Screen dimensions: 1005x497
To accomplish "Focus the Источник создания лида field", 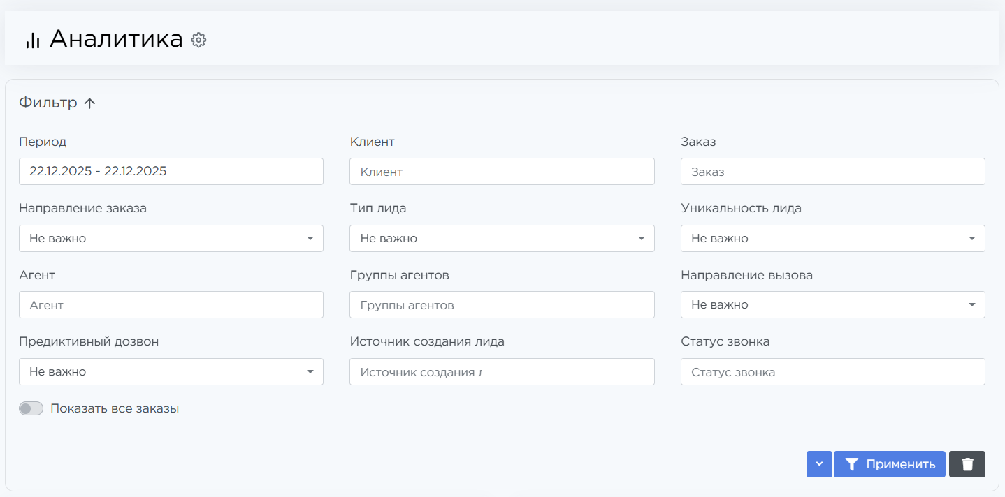I will (502, 372).
